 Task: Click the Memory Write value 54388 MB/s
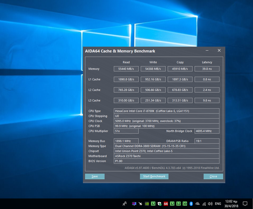coord(153,69)
